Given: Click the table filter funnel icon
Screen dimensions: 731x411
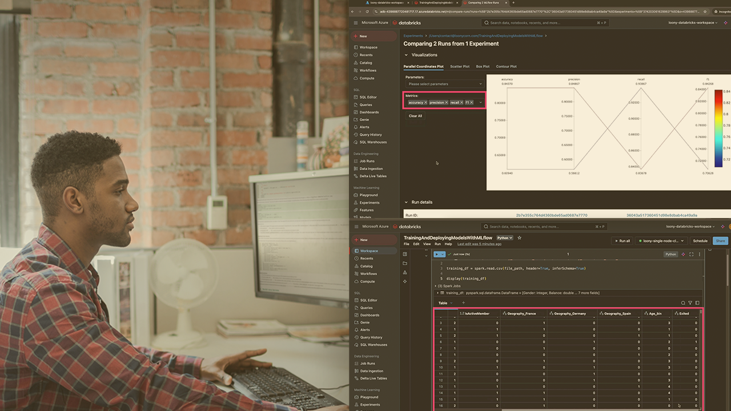Looking at the screenshot, I should [x=690, y=303].
